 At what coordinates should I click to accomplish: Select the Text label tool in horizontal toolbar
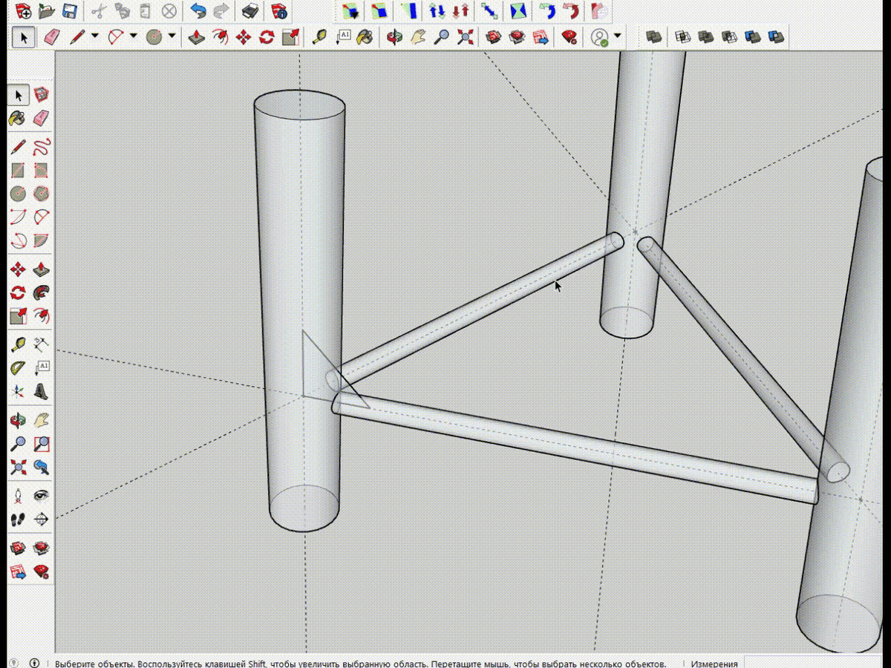click(x=343, y=36)
